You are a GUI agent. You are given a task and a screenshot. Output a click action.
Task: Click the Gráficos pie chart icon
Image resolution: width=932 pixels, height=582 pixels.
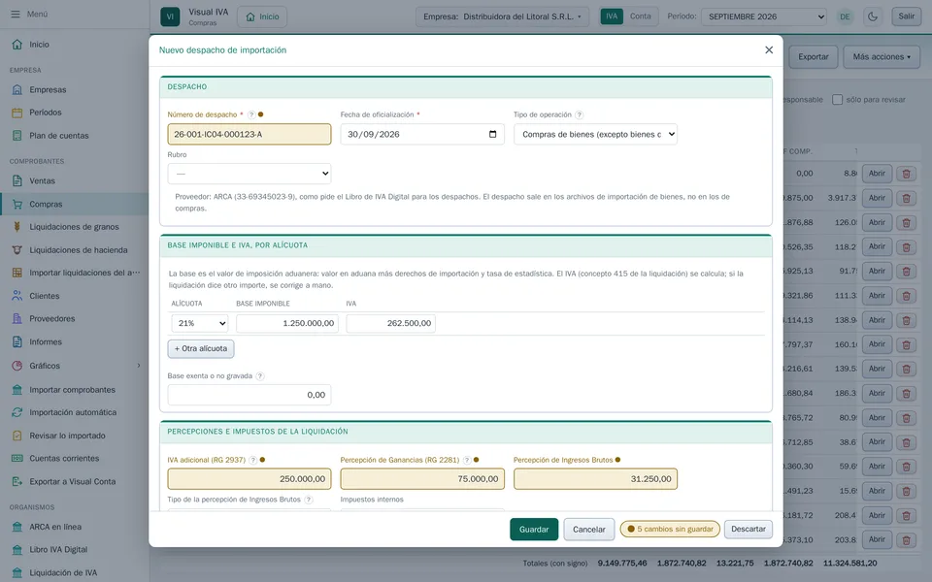coord(17,366)
